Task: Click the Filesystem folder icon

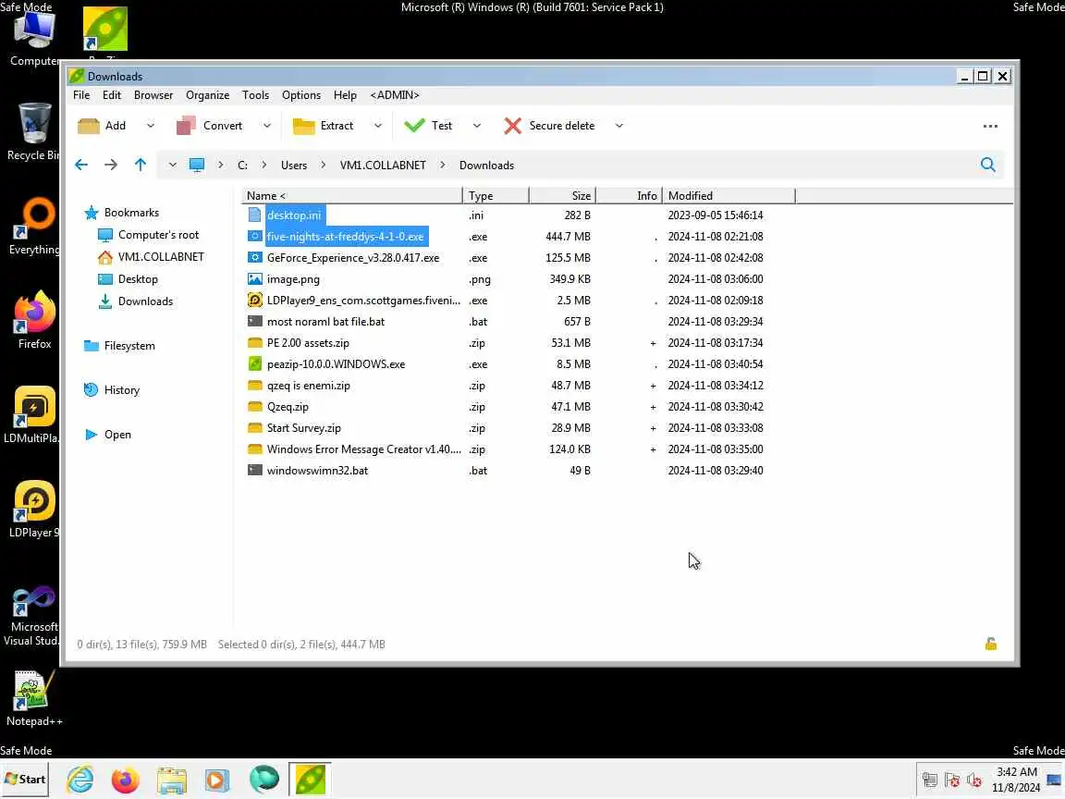Action: [92, 346]
